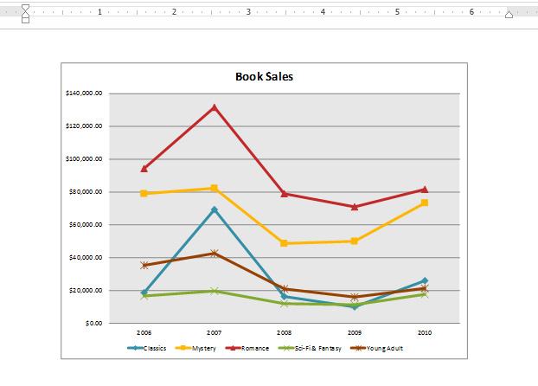This screenshot has width=538, height=386.
Task: Click the 2010 category axis label
Action: (x=424, y=331)
